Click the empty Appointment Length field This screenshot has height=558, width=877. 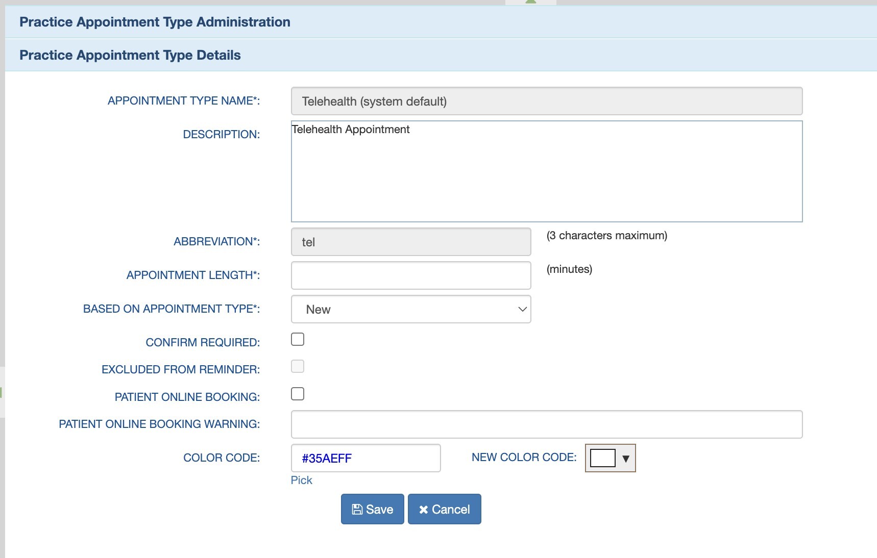point(411,275)
